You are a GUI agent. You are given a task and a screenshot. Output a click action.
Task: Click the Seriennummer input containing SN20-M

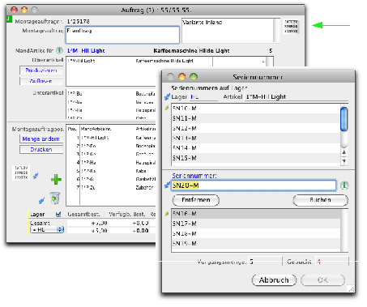[x=254, y=185]
